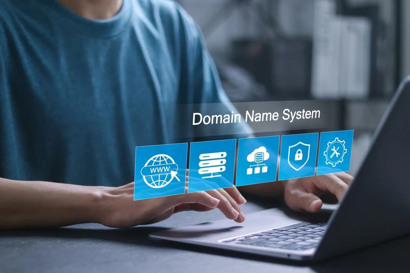Click the crossed wrench and screwdriver symbol
Screen dimensions: 410x273
coord(335,152)
